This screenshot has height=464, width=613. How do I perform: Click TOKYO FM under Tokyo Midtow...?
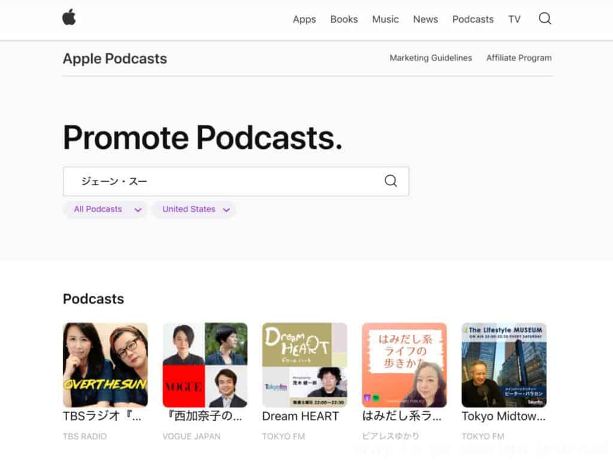point(483,436)
